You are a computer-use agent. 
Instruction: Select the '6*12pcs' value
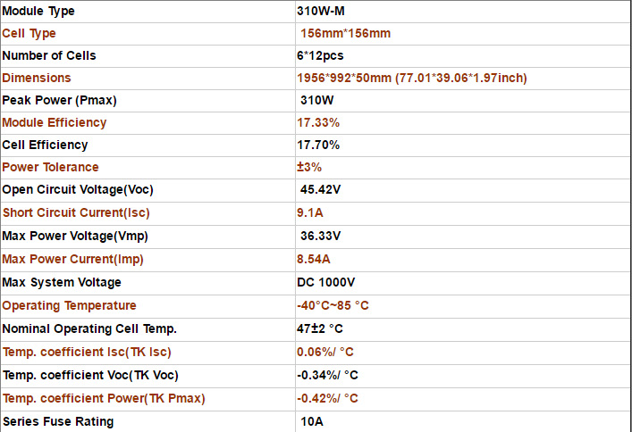pyautogui.click(x=320, y=55)
